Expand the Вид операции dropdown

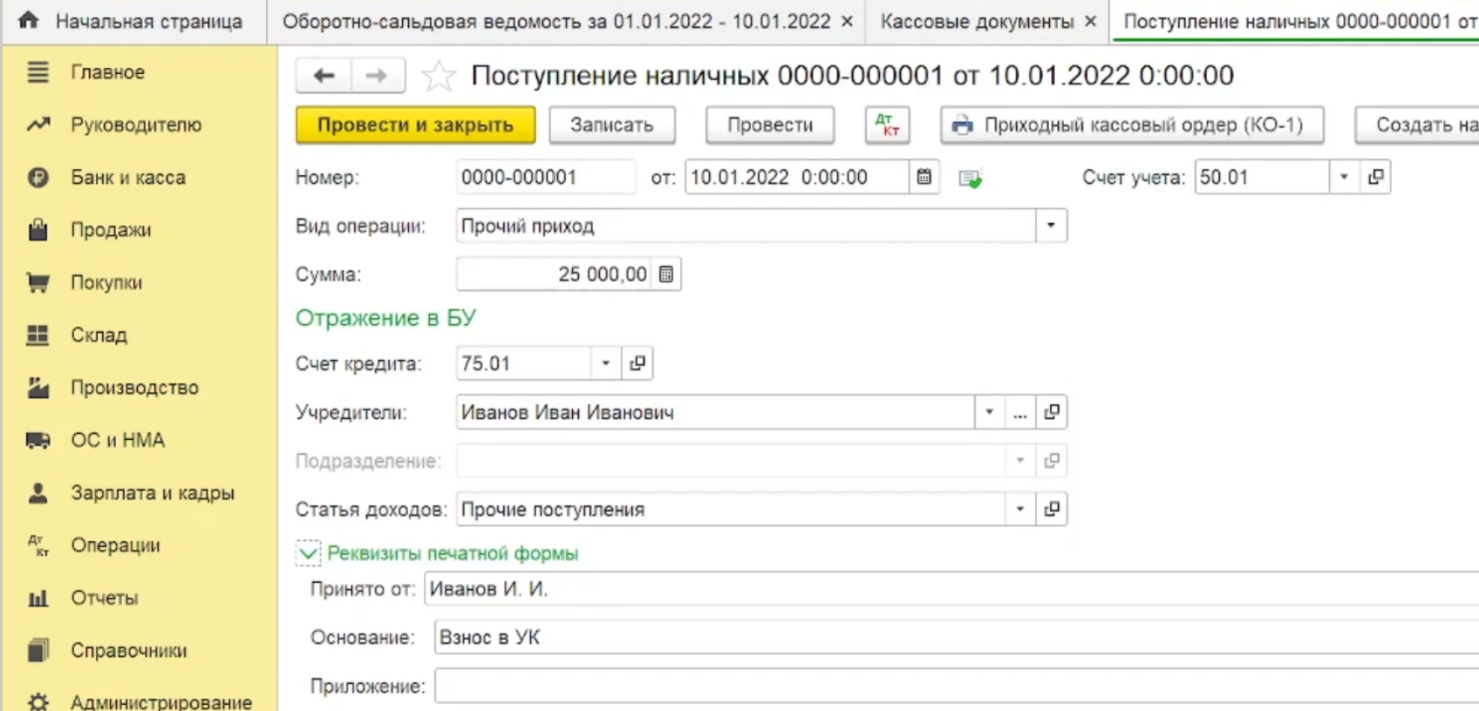[1051, 227]
